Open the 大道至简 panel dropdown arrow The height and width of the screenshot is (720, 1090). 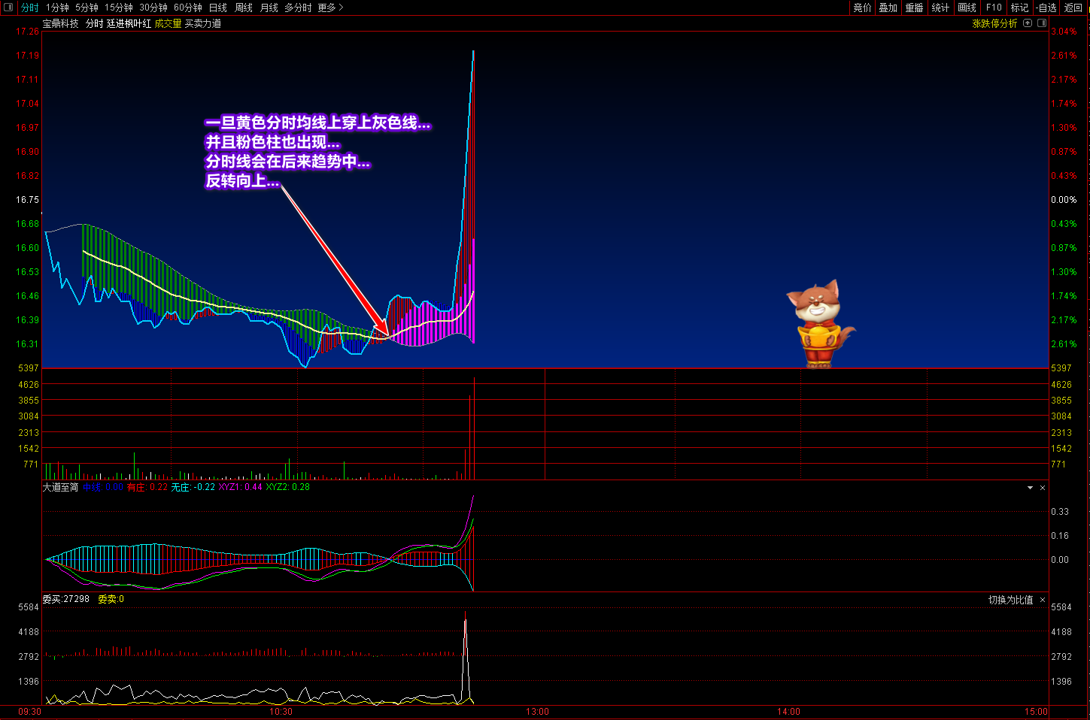pyautogui.click(x=1030, y=488)
